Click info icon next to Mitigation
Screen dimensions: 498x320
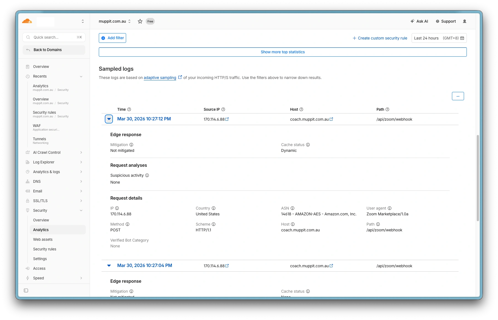131,145
